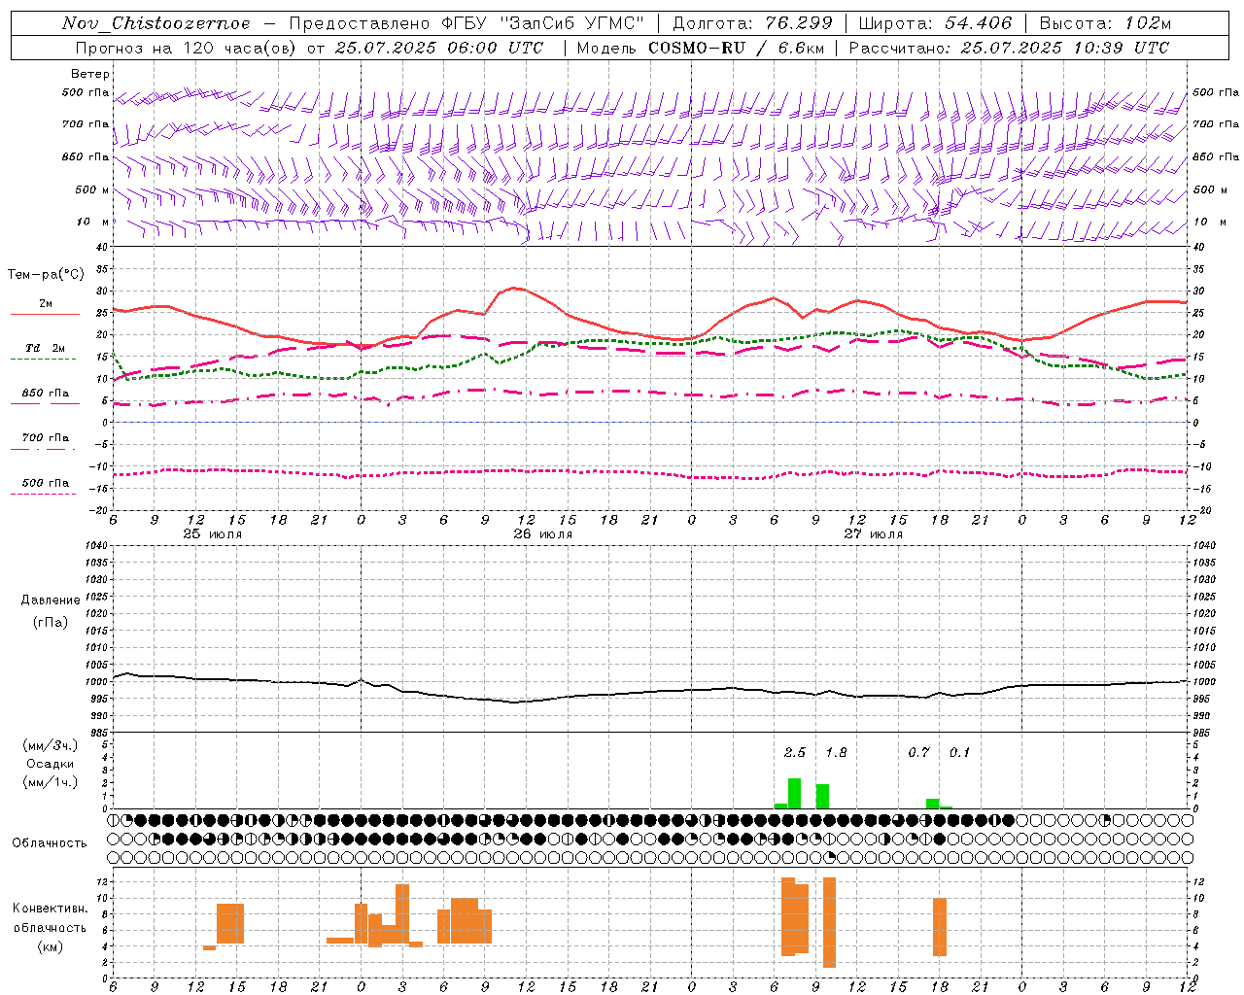Click the "500 гПа" temperature legend entry
Screen dimensions: 1244x995
point(45,483)
